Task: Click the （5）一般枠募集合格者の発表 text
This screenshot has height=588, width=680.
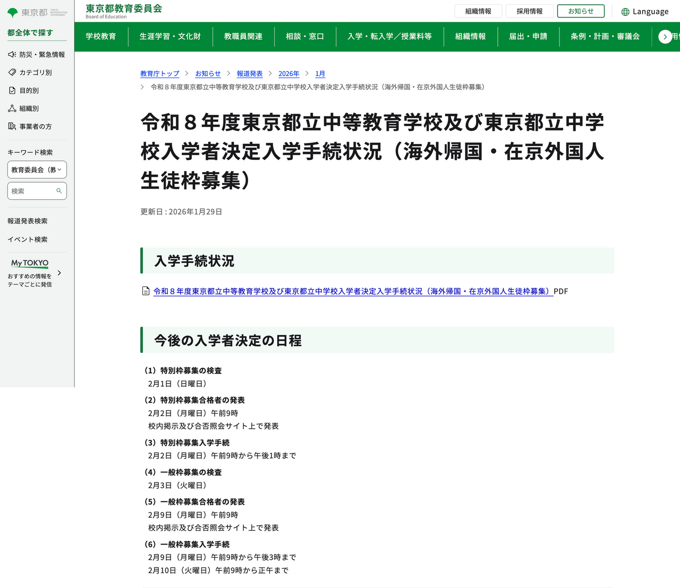Action: coord(193,502)
